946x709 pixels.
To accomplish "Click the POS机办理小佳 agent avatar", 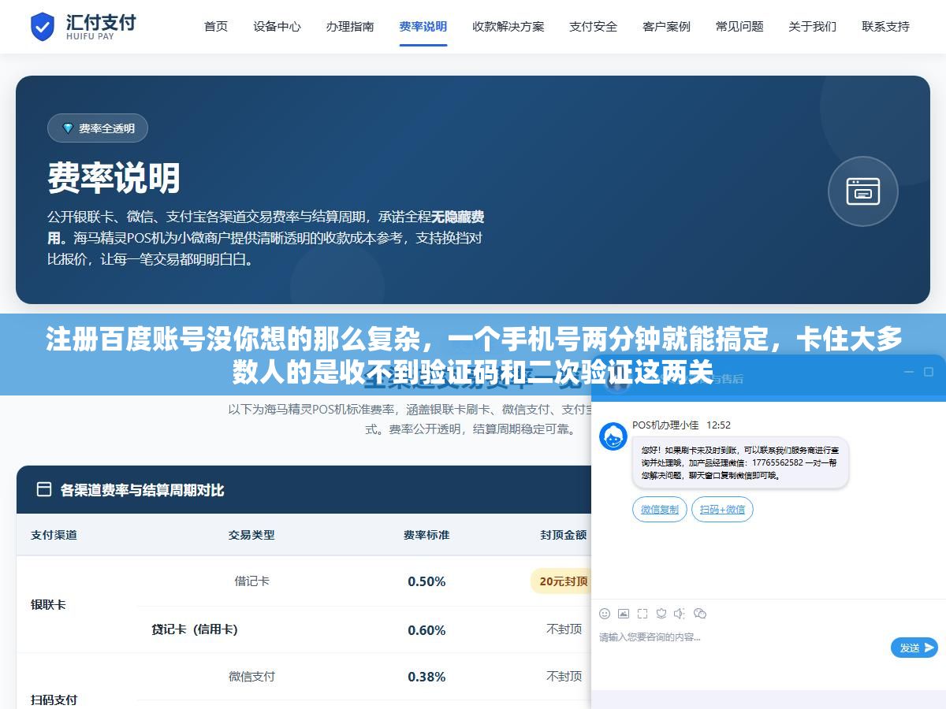I will [613, 436].
